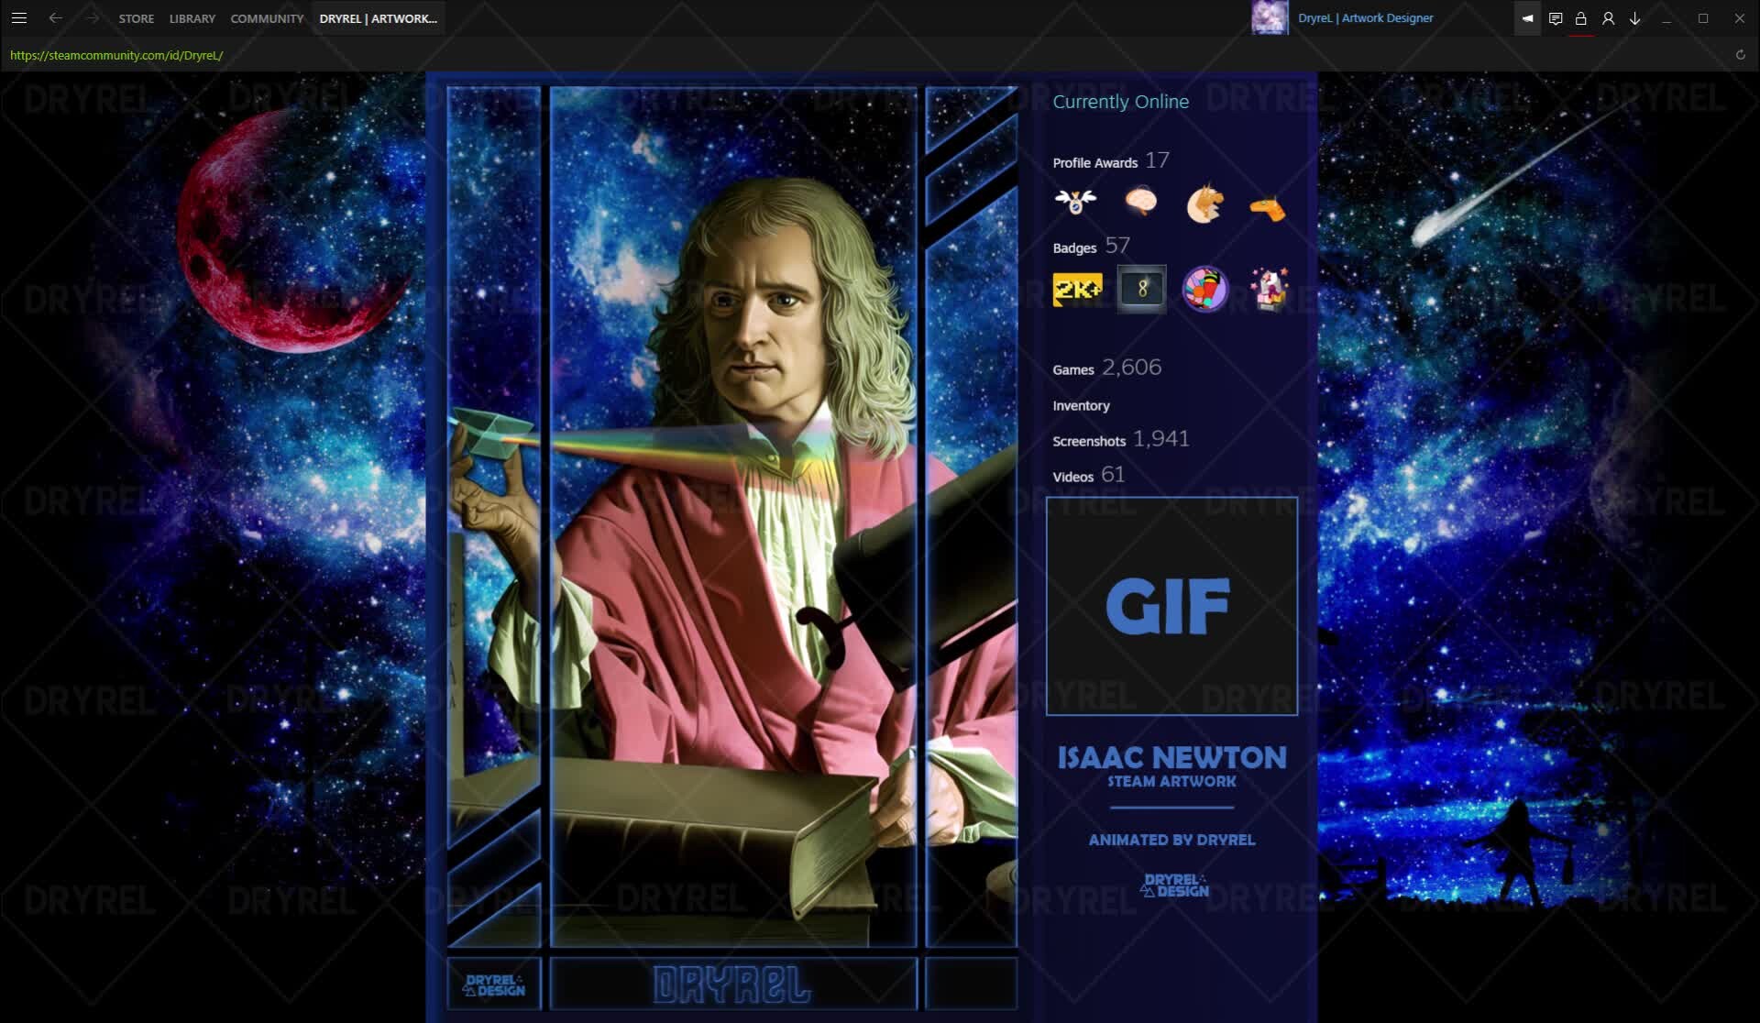Switch to the LIBRARY tab
Viewport: 1760px width, 1023px height.
[191, 17]
